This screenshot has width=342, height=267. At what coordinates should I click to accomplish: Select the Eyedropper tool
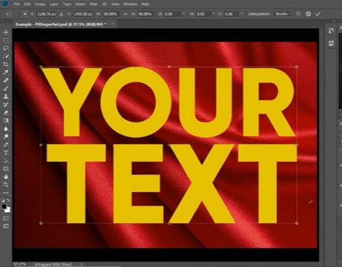pyautogui.click(x=6, y=72)
